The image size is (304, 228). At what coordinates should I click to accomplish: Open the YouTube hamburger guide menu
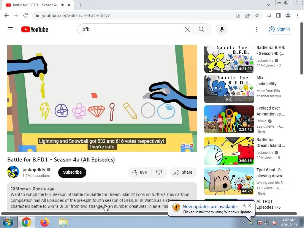[x=11, y=29]
